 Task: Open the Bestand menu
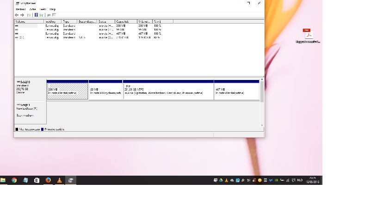click(21, 9)
